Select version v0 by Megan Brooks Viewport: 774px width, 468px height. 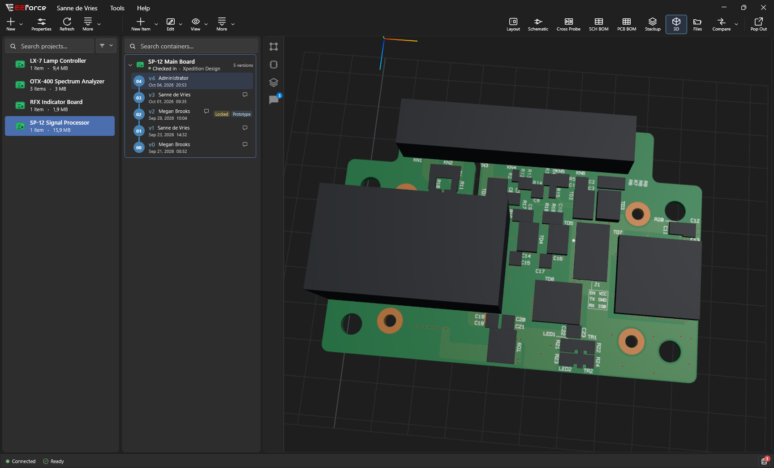tap(192, 147)
